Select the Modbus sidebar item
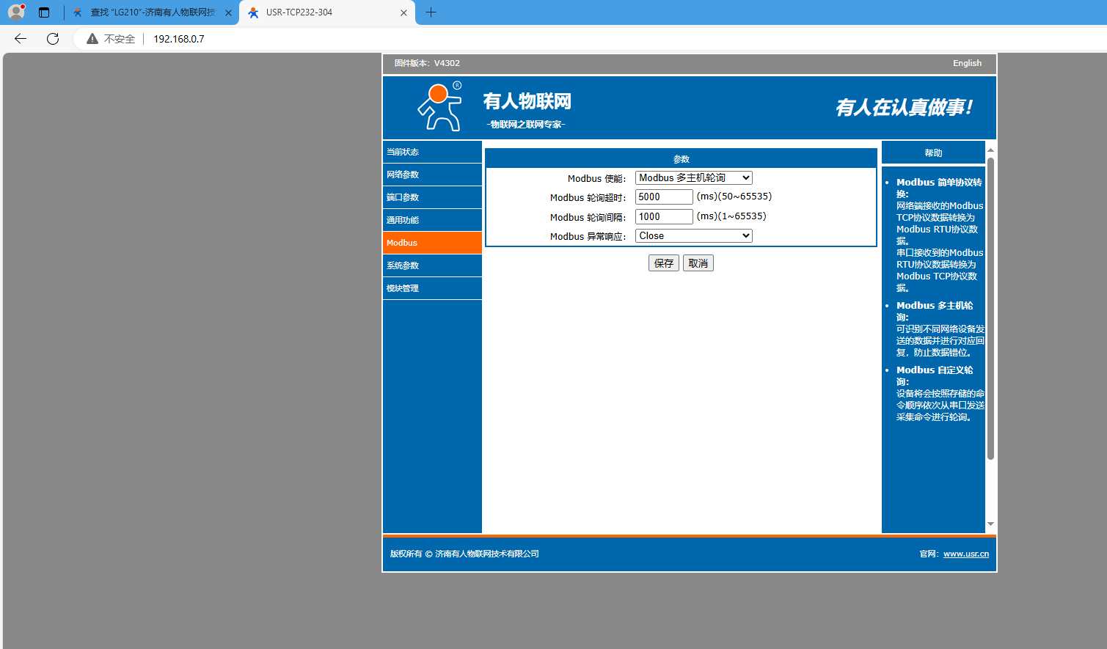 [432, 243]
